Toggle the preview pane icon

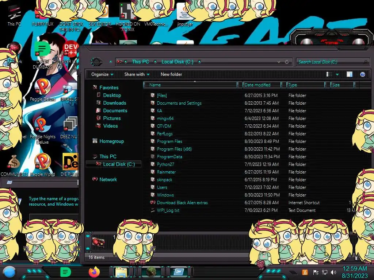click(x=350, y=74)
